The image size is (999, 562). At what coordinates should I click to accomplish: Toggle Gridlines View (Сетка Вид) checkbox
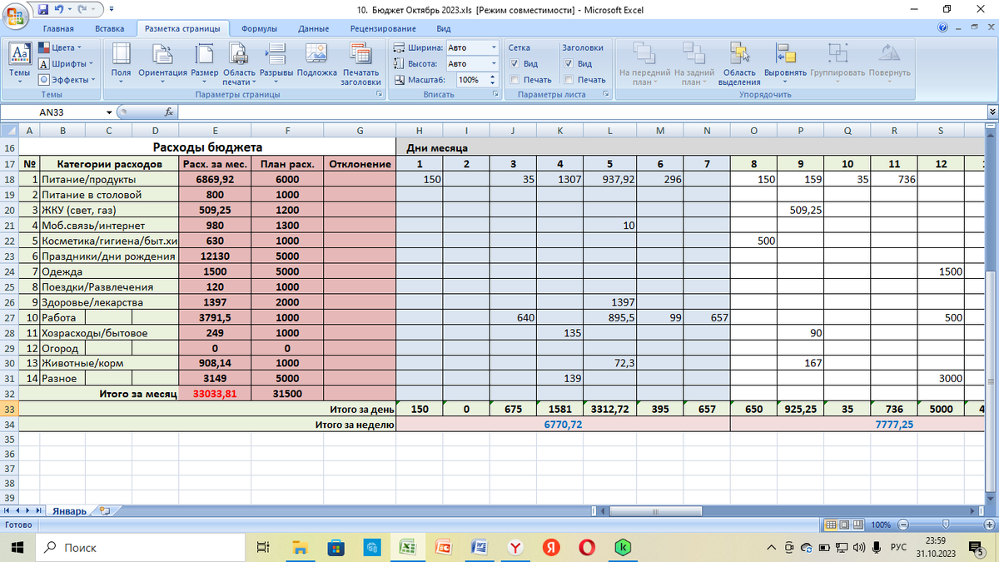point(515,64)
